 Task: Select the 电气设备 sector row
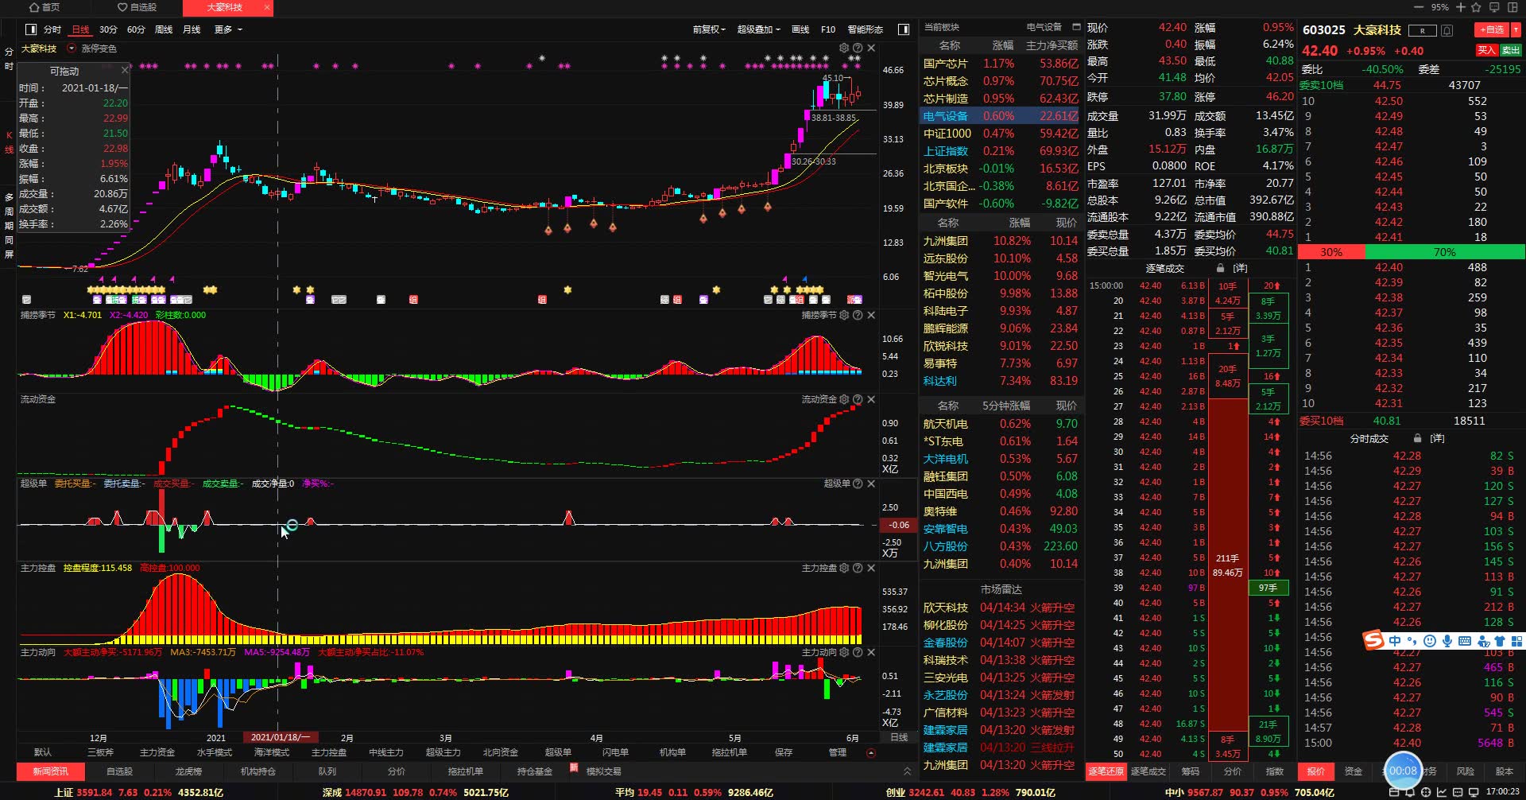point(1000,116)
